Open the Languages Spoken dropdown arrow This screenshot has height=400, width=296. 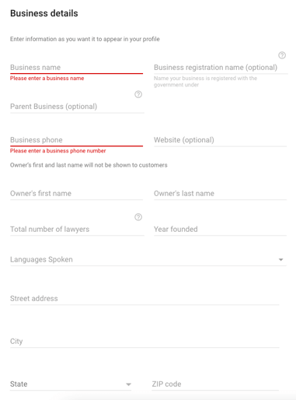coord(280,260)
